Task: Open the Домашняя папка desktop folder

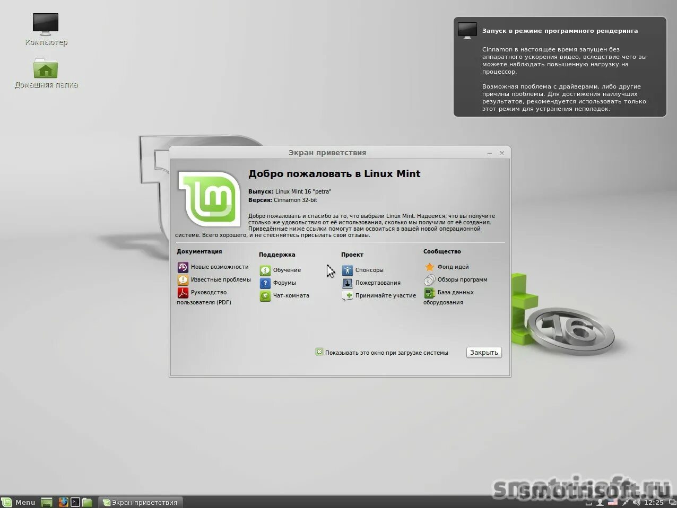Action: [46, 73]
